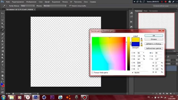Click Add to Swatches button
This screenshot has width=178, height=100.
click(154, 44)
